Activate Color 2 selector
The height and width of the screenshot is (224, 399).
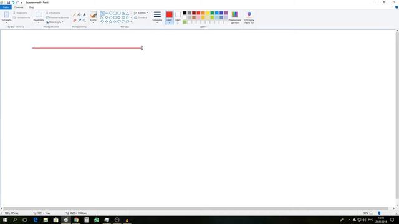pos(178,17)
